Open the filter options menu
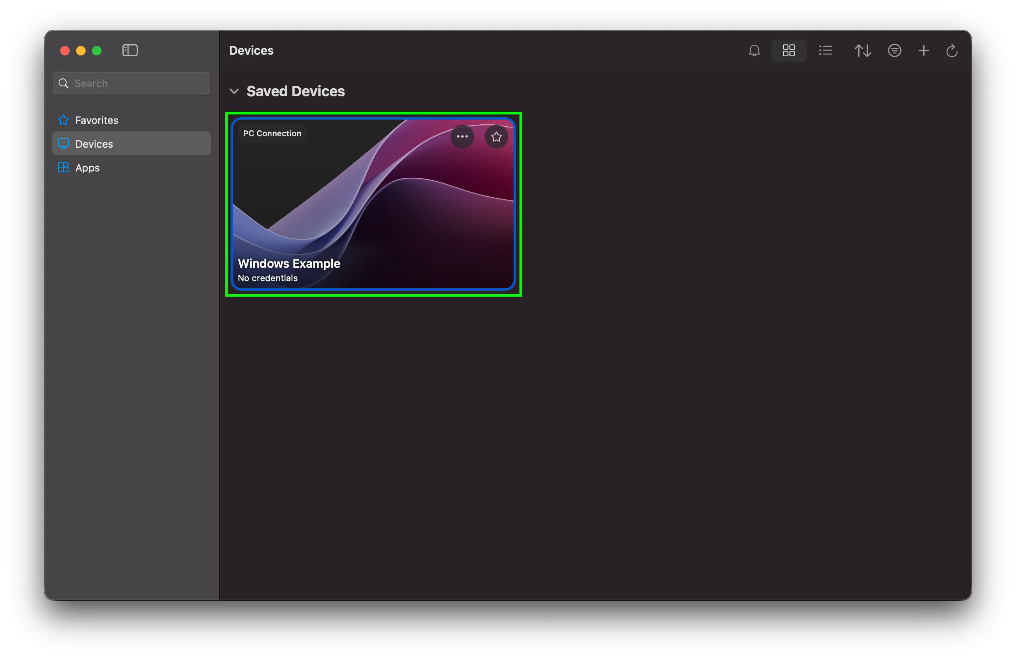This screenshot has width=1016, height=659. 894,51
